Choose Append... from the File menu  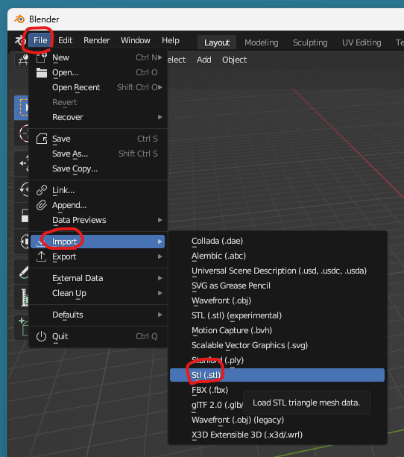click(98, 206)
